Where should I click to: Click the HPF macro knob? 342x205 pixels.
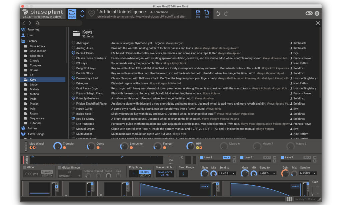tap(190, 146)
